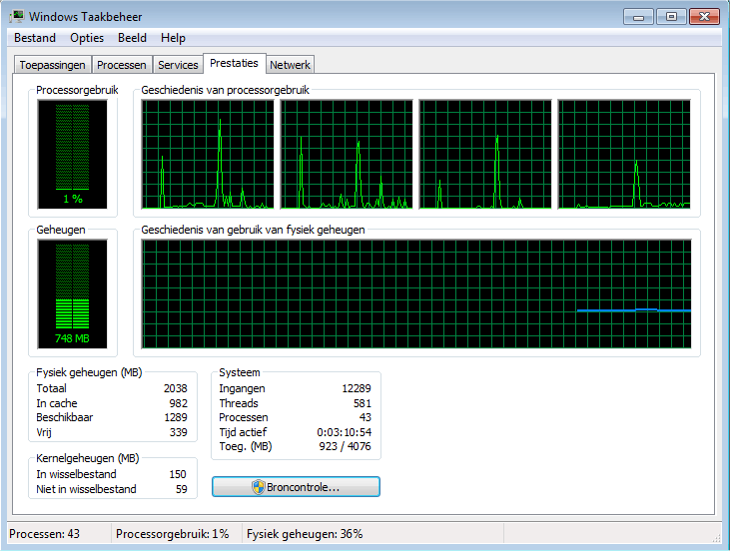This screenshot has width=730, height=551.
Task: Open the Bestand menu
Action: tap(35, 38)
